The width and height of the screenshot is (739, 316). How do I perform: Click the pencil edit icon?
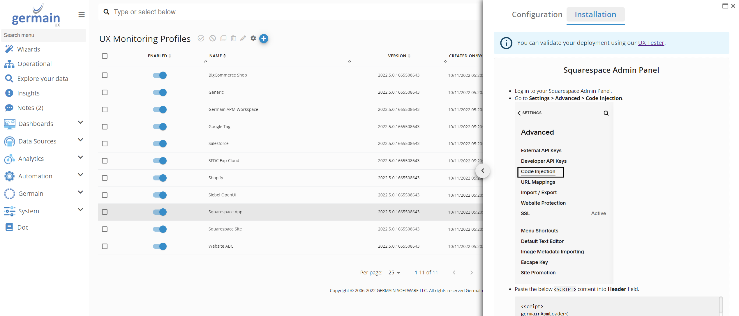(243, 38)
